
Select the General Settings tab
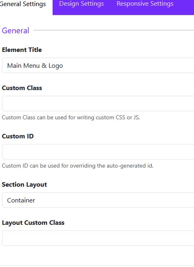(x=23, y=4)
